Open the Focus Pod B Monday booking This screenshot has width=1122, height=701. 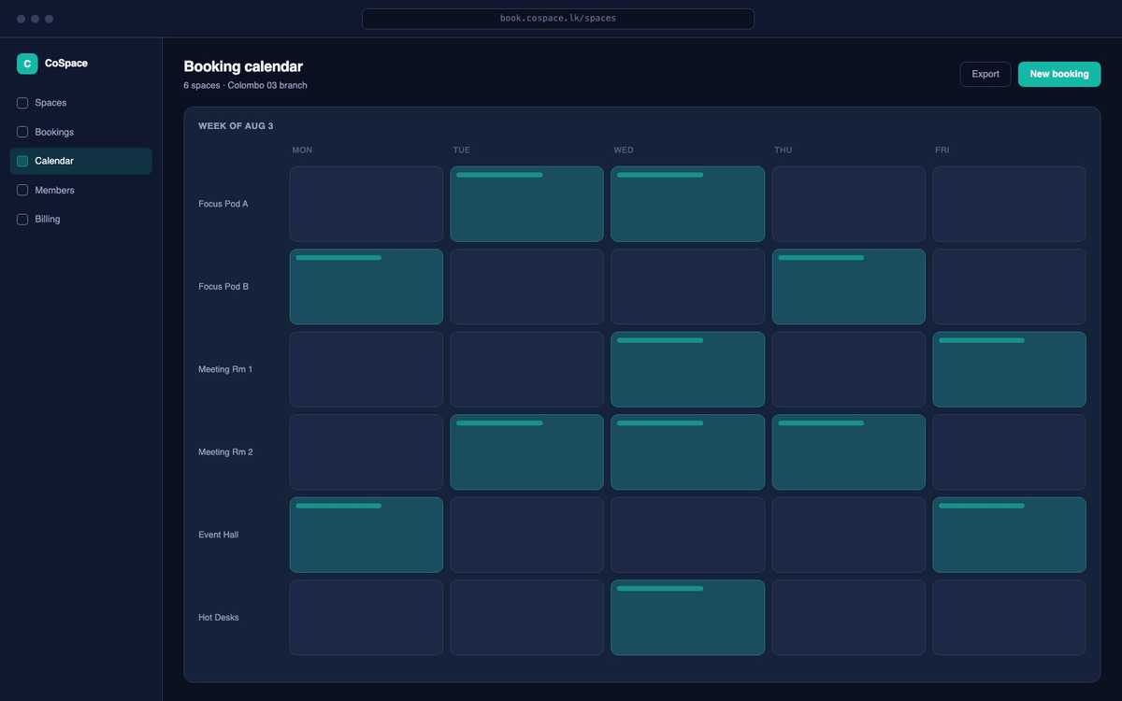coord(367,287)
